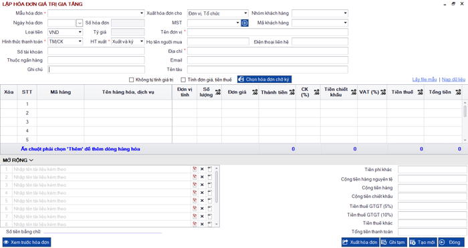Click the Mã hàng column header
Image resolution: width=468 pixels, height=248 pixels.
[61, 92]
